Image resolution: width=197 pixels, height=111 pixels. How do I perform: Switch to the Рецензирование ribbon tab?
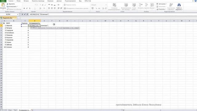[70, 1]
